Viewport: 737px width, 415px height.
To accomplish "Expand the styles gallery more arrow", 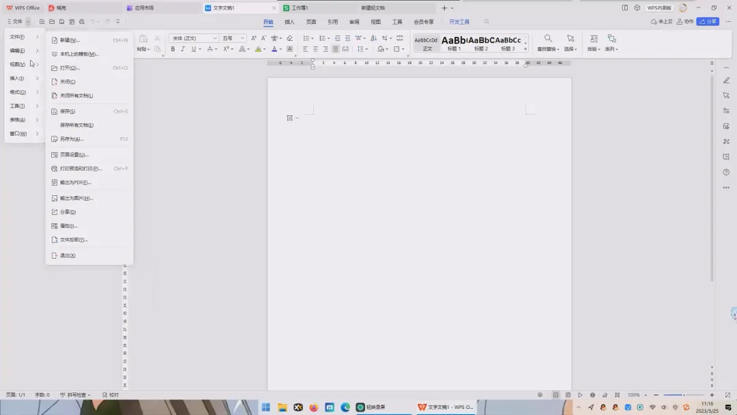I will pyautogui.click(x=525, y=49).
